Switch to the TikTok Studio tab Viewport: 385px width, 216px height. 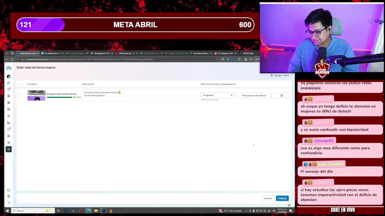(248, 53)
